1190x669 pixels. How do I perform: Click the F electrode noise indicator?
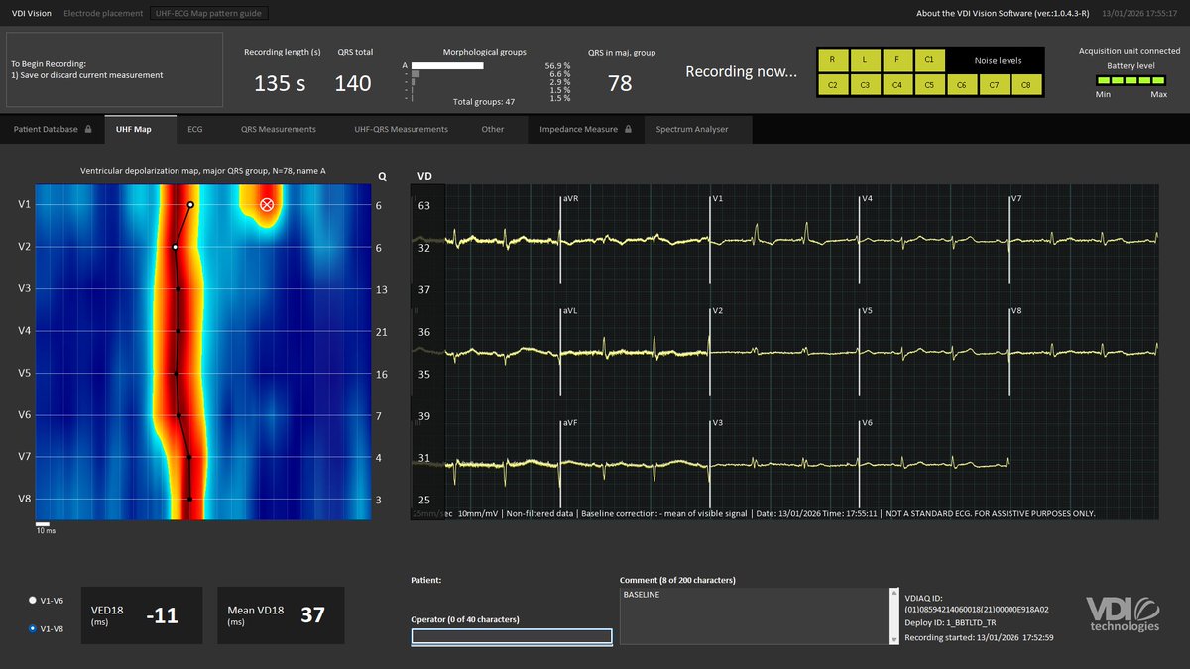(896, 60)
